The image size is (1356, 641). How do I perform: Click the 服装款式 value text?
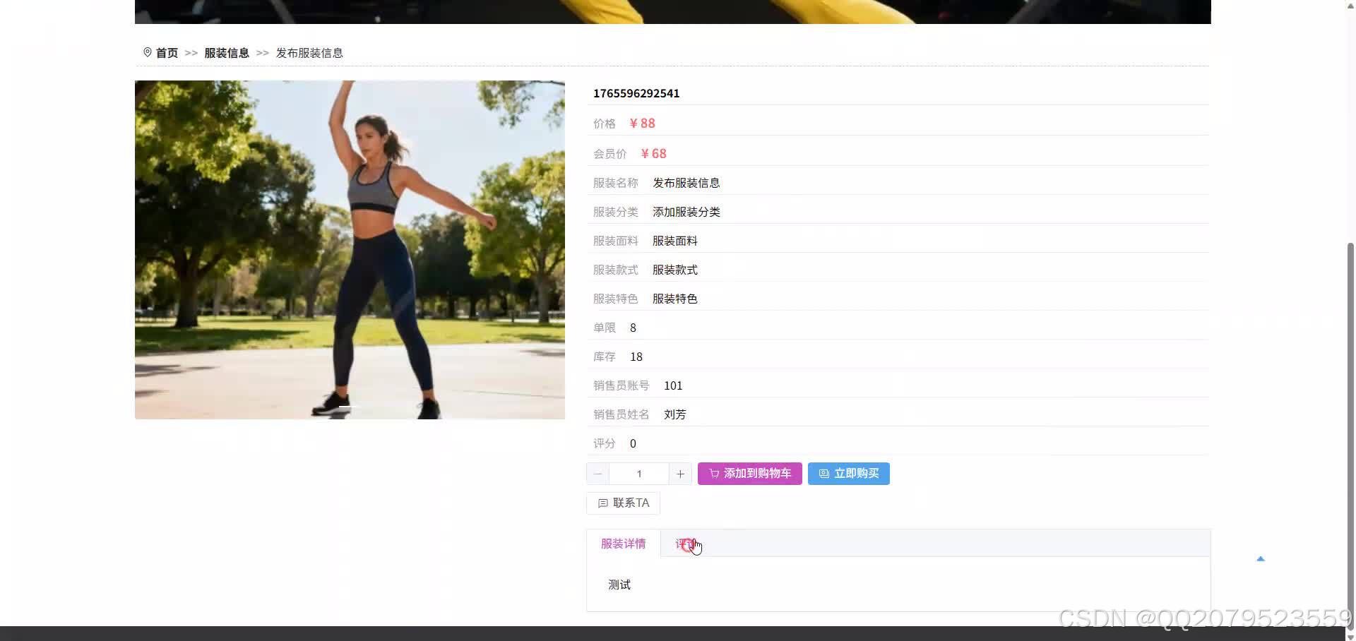pyautogui.click(x=675, y=270)
